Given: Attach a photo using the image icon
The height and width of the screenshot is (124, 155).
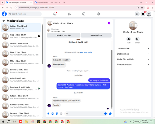Looking at the screenshot, I should pyautogui.click(x=52, y=114).
